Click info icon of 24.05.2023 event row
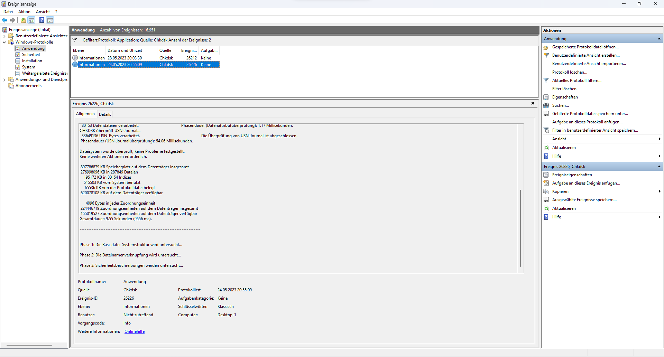Viewport: 664px width, 357px height. [75, 64]
